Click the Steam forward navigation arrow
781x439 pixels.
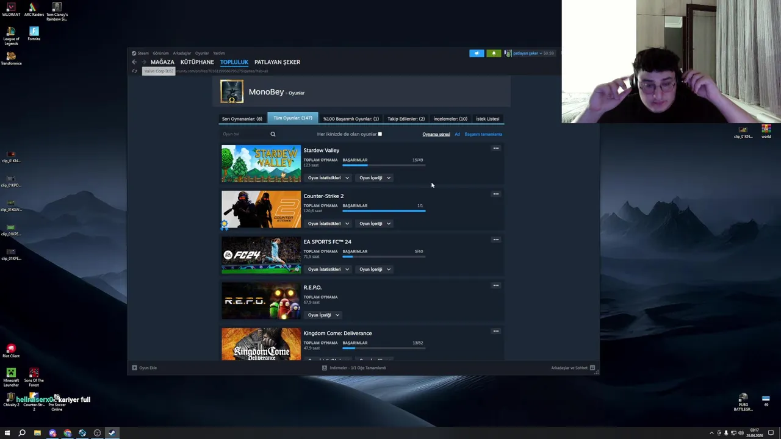pos(143,62)
